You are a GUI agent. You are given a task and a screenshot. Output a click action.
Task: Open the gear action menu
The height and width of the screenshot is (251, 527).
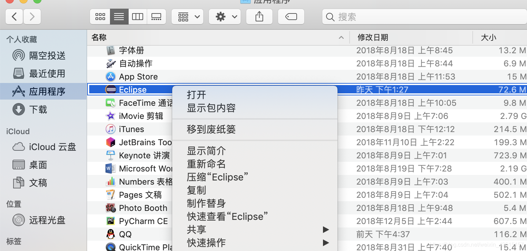(x=225, y=17)
